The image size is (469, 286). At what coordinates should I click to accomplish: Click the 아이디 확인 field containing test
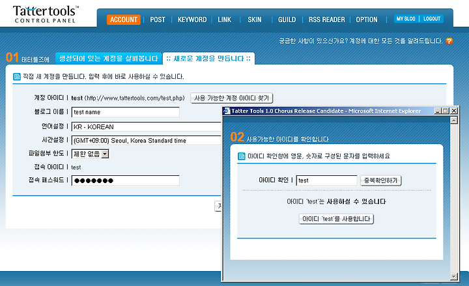326,180
